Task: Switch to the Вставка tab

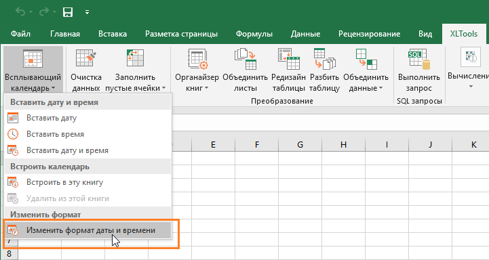Action: coord(113,34)
